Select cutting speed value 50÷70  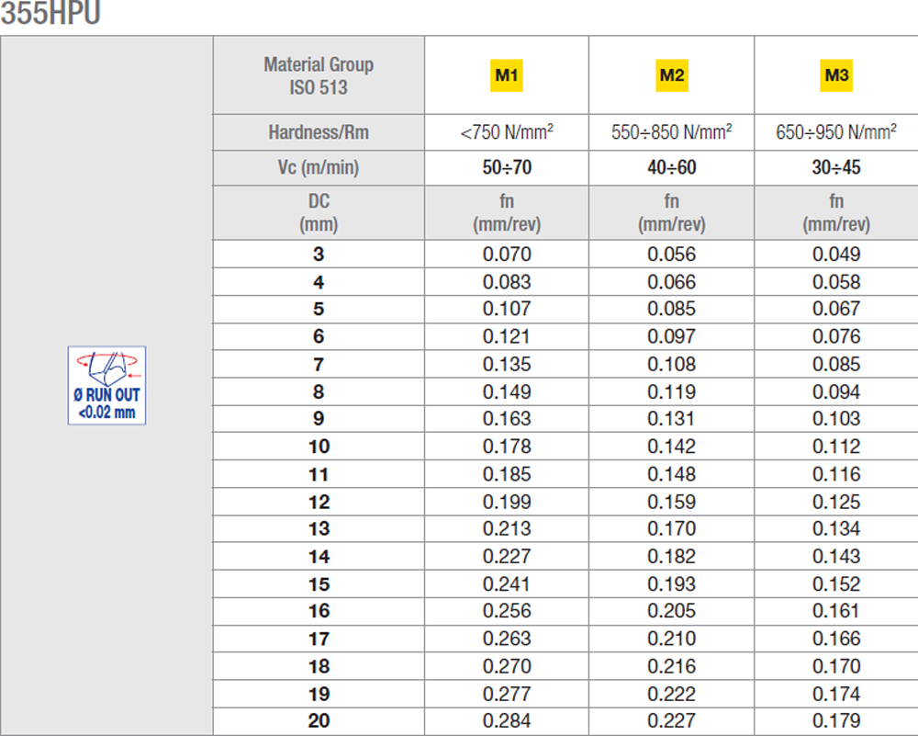(x=507, y=167)
